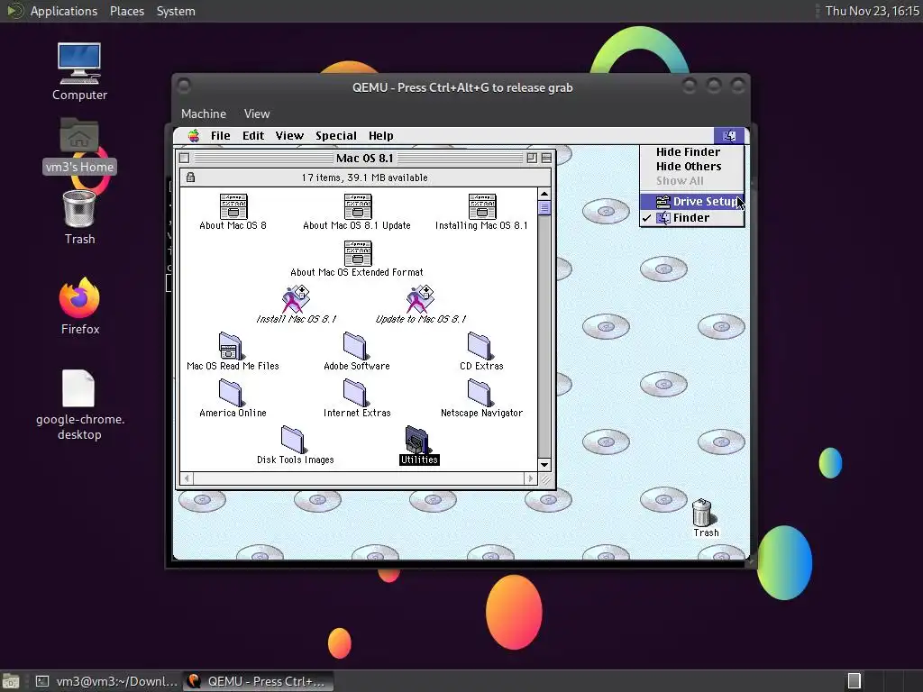Select google-chrome.desktop file icon
This screenshot has width=923, height=692.
[x=78, y=388]
